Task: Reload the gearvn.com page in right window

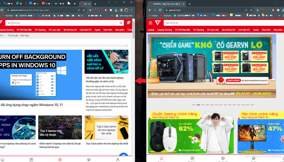Action: click(x=160, y=10)
